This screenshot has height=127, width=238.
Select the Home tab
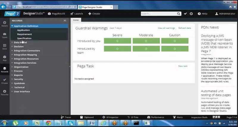(76, 20)
